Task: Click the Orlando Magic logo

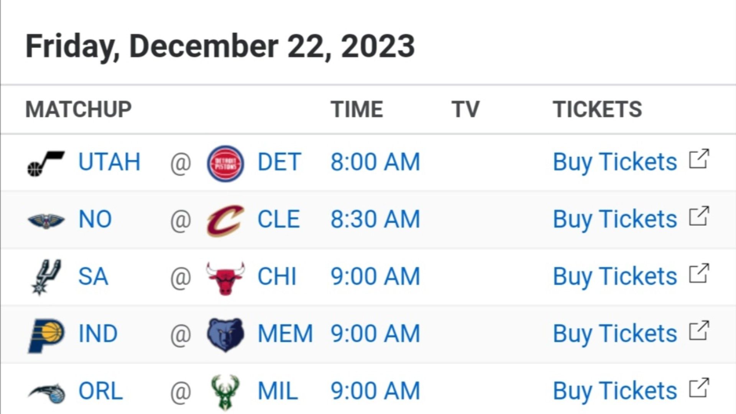Action: [x=47, y=393]
